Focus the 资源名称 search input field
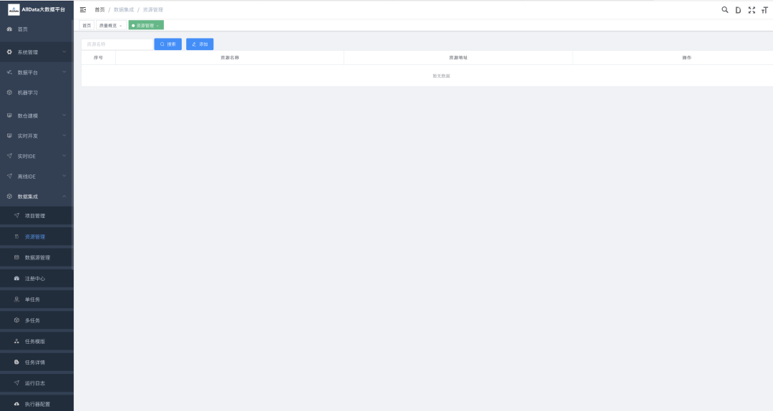Viewport: 773px width, 411px height. point(117,44)
